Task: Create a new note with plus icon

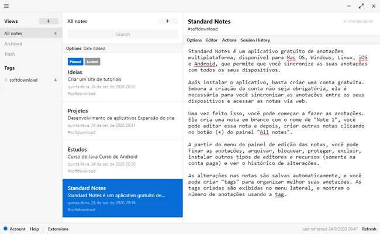Action: 167,21
